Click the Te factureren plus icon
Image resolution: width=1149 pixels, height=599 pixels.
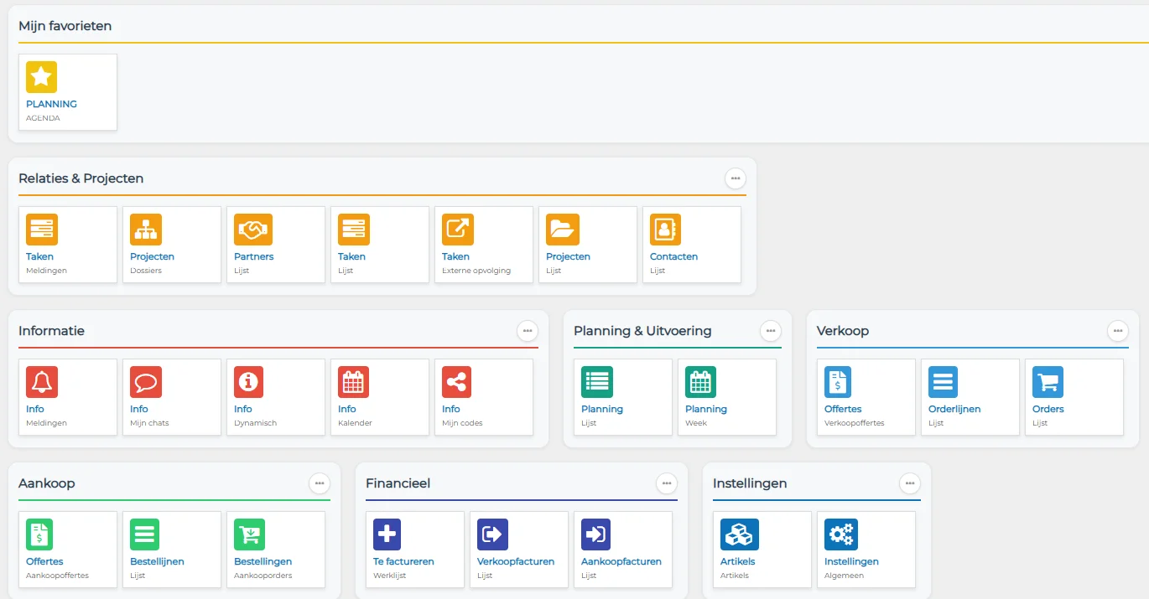pyautogui.click(x=387, y=534)
